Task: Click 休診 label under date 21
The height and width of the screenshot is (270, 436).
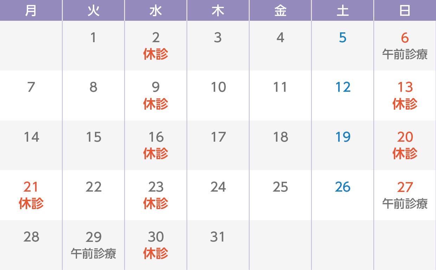Action: tap(31, 204)
